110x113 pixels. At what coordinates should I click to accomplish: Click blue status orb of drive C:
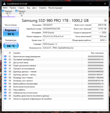[x=3, y=11]
